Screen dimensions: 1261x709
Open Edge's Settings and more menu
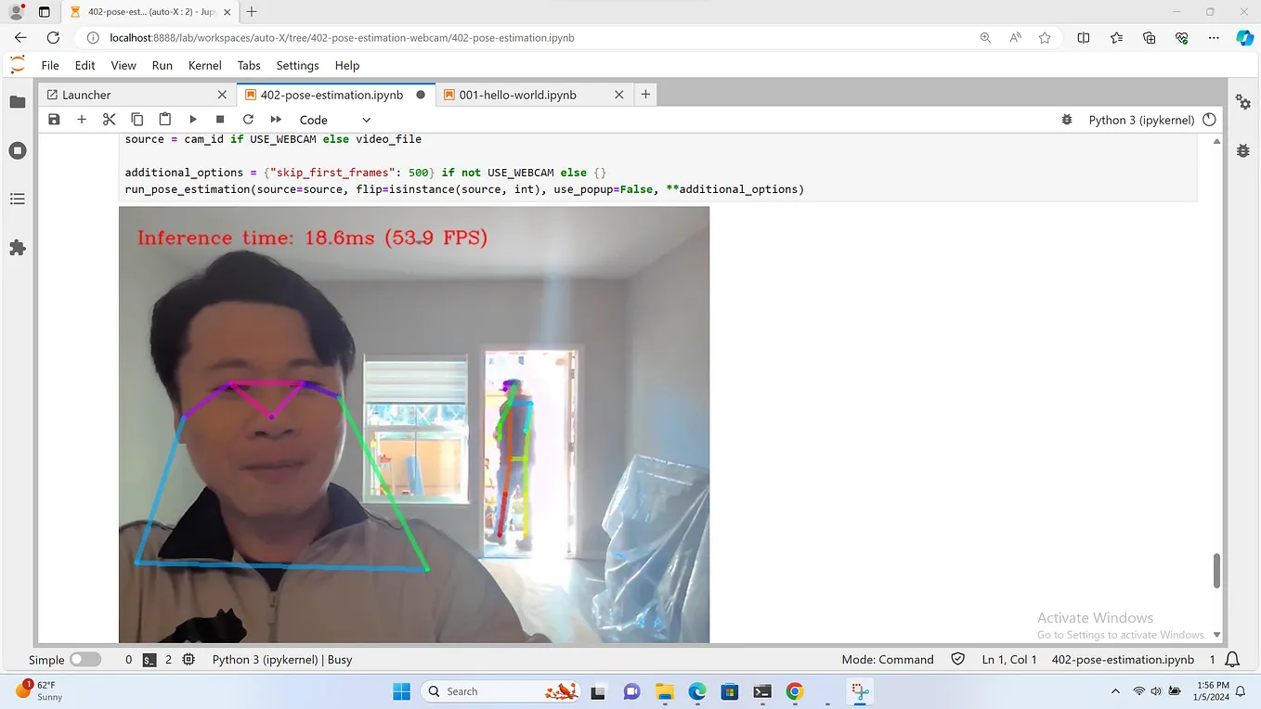pos(1214,37)
